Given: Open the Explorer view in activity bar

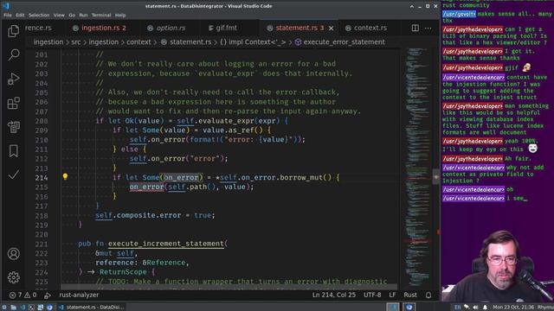Looking at the screenshot, I should pyautogui.click(x=14, y=31).
